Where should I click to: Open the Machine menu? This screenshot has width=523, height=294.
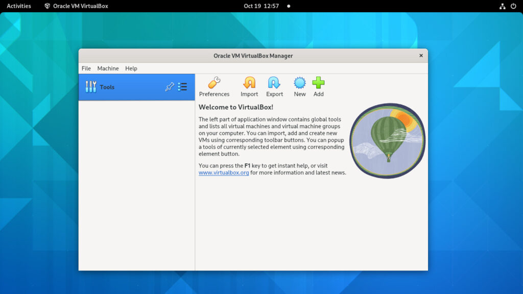[108, 68]
